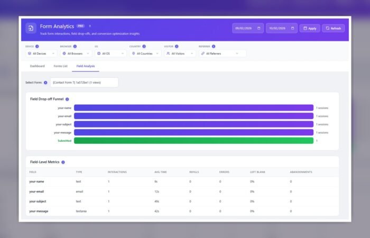Click the Browser filter help icon

tap(75, 47)
